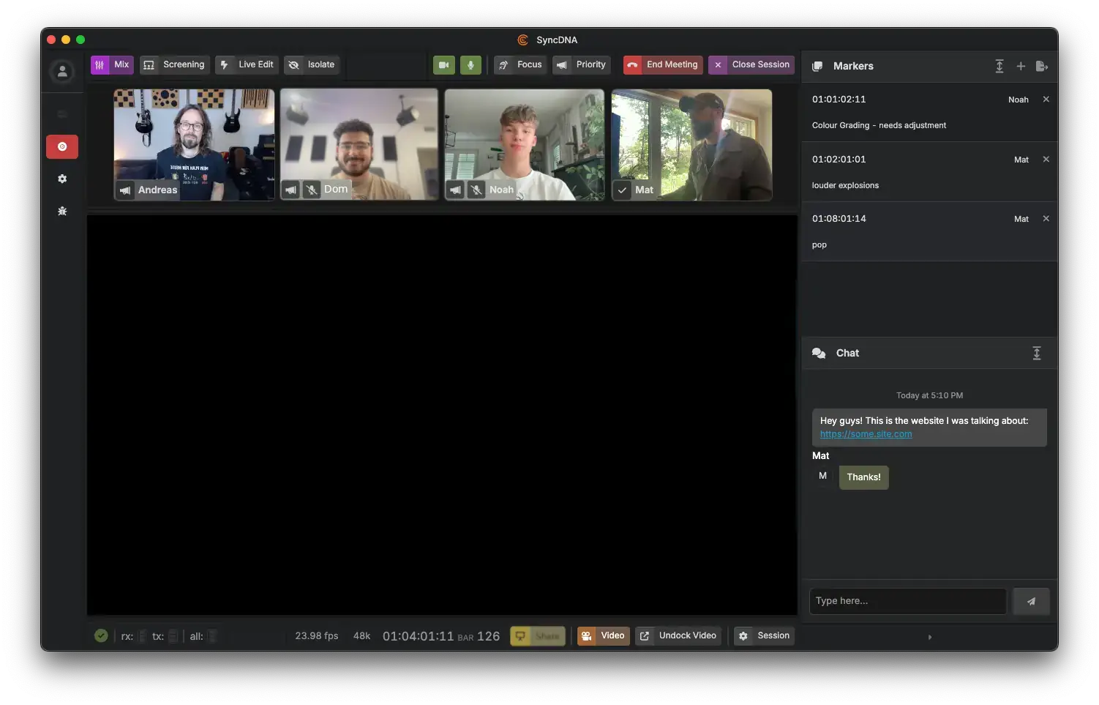Switch to Screening mode
The image size is (1099, 705).
pyautogui.click(x=174, y=64)
